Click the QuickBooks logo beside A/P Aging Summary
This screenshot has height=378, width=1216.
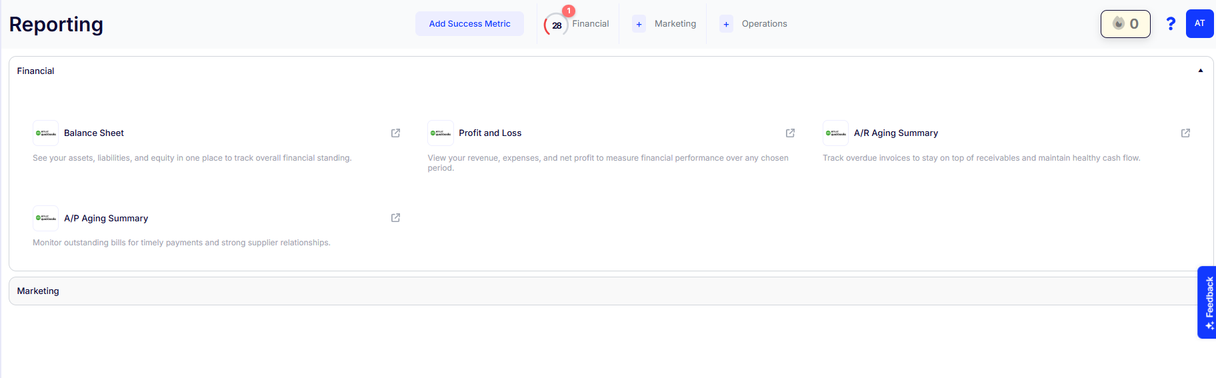pyautogui.click(x=46, y=218)
